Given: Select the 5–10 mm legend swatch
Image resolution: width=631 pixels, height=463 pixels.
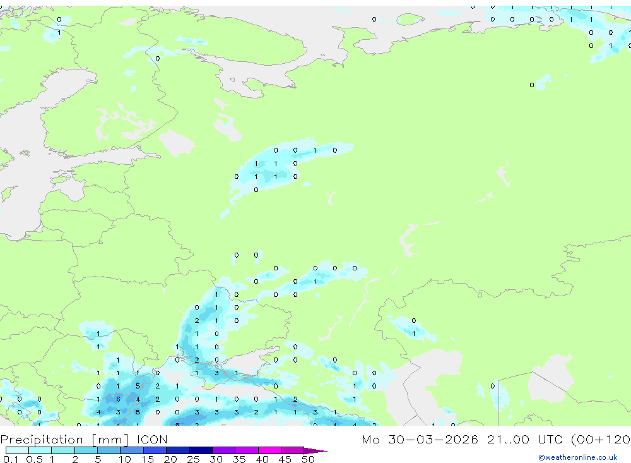Looking at the screenshot, I should 109,450.
